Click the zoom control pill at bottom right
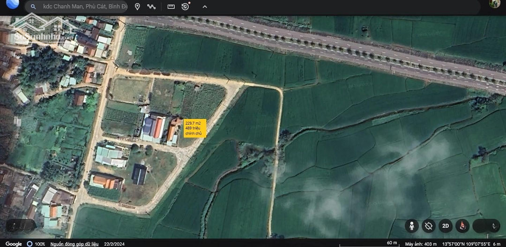This screenshot has height=247, width=506. 486,226
